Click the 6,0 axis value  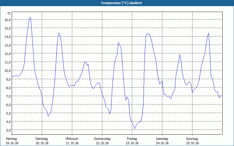click(8, 105)
